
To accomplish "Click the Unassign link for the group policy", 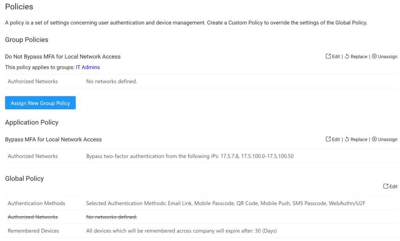I will coord(387,56).
